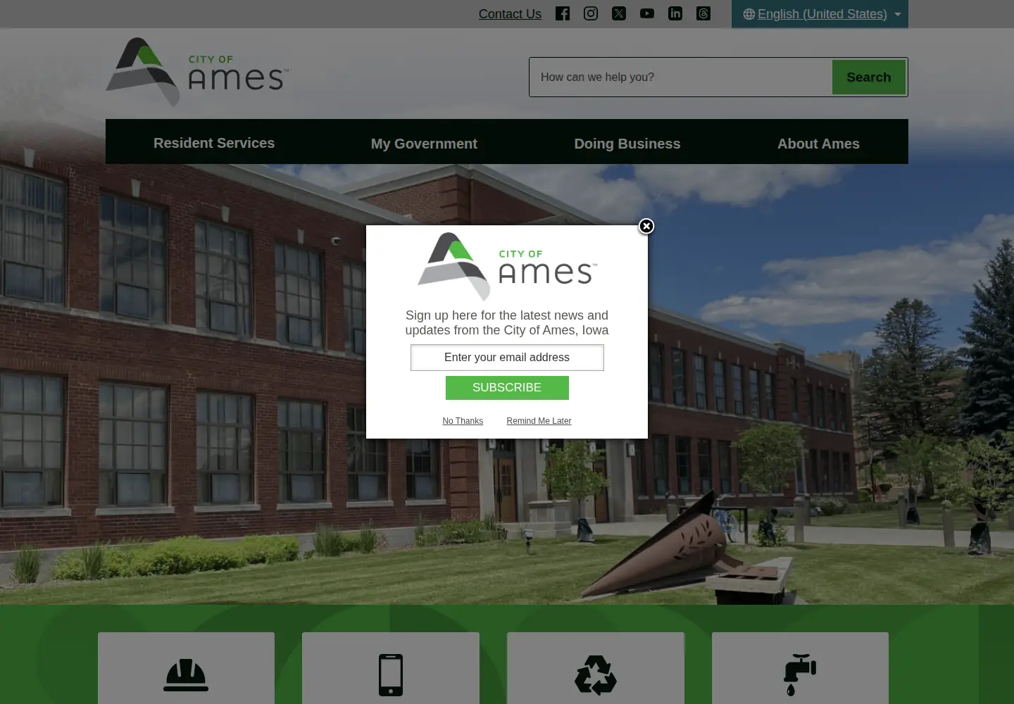Choose No Thanks in the popup
The image size is (1014, 704).
(x=463, y=421)
